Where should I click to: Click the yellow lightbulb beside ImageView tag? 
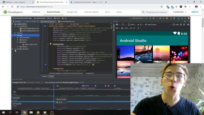point(50,44)
